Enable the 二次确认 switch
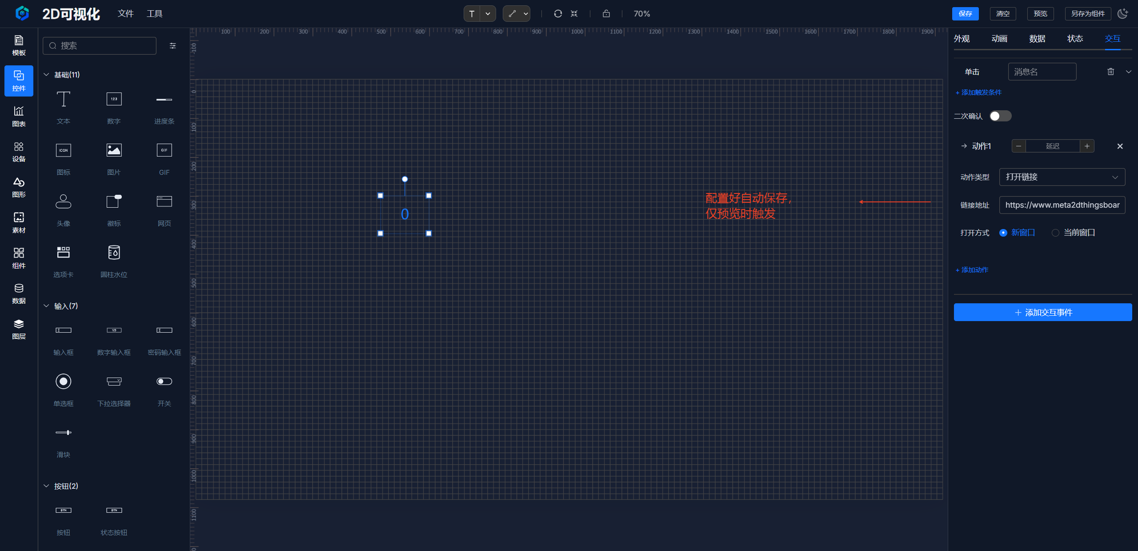 [x=1000, y=116]
